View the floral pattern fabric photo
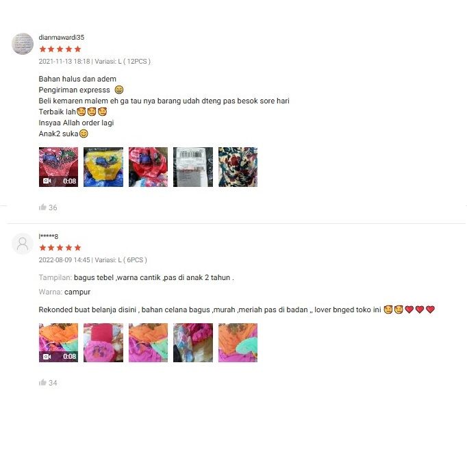This screenshot has height=467, width=467. (238, 167)
